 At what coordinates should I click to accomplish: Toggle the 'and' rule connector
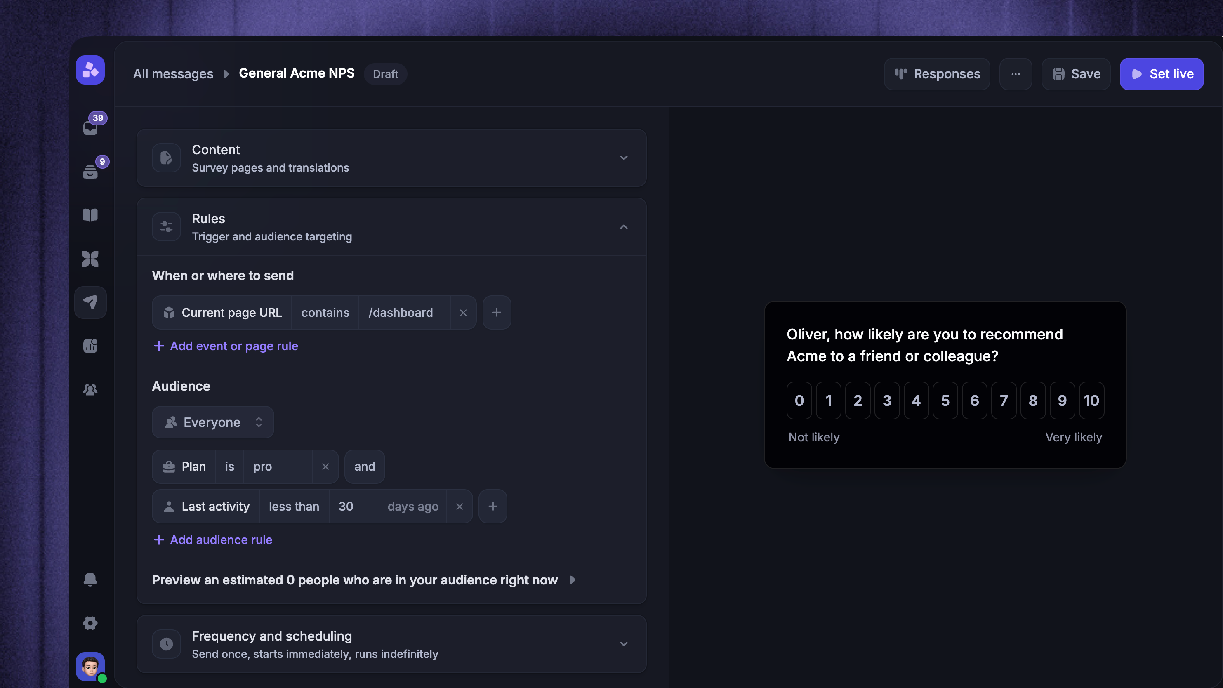coord(365,467)
